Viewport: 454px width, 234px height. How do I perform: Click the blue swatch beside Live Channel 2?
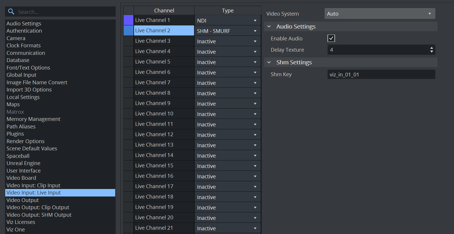[128, 31]
